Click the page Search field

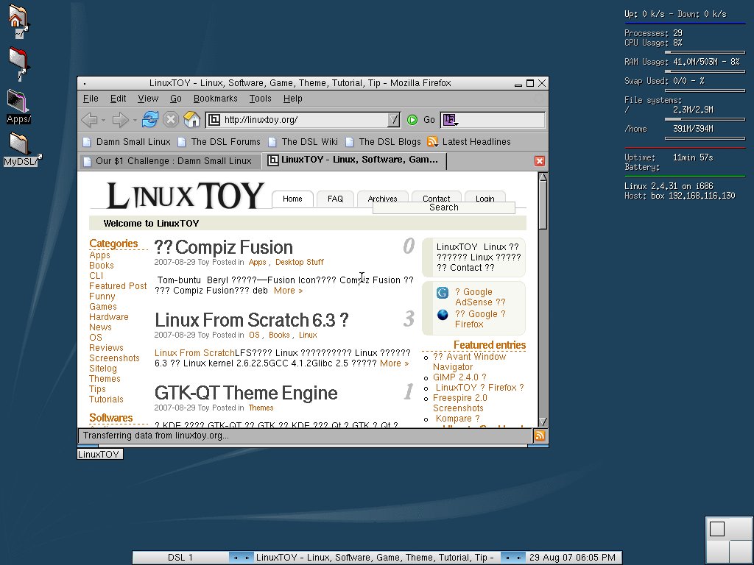click(x=444, y=207)
